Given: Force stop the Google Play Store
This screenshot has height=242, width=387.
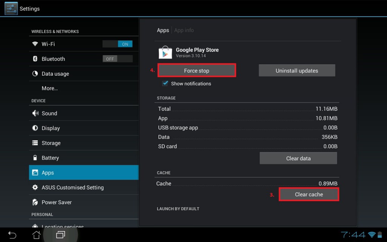Looking at the screenshot, I should (197, 70).
